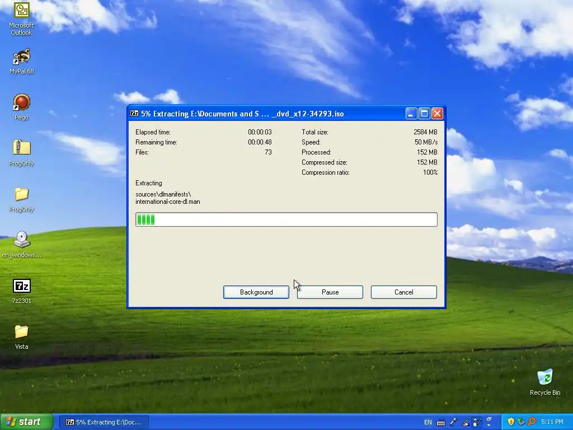Select the MyPal 68 desktop shortcut

[x=21, y=62]
